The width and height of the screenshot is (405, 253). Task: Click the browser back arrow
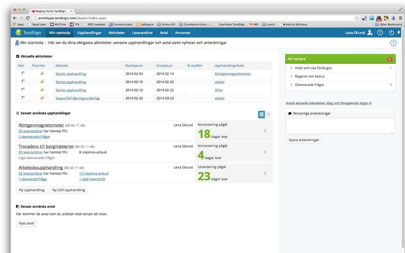point(15,18)
